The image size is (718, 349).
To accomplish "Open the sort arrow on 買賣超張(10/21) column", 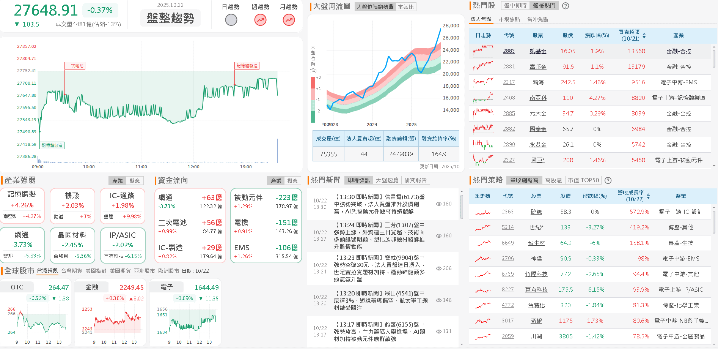I will coord(645,35).
